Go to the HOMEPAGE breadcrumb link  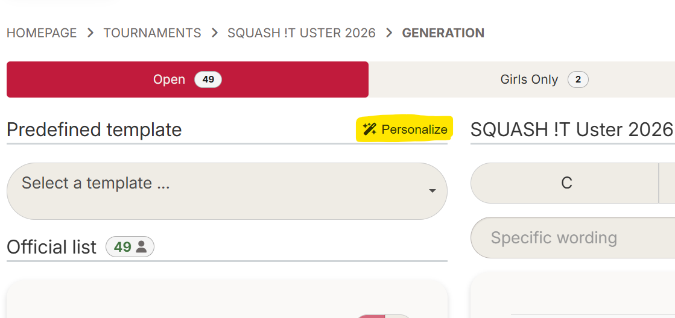pyautogui.click(x=42, y=33)
